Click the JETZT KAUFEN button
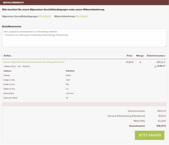Screen dimensions: 169x145 [150, 135]
